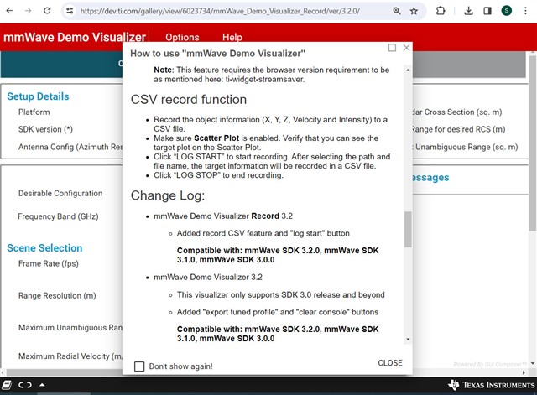This screenshot has height=395, width=537.
Task: Bookmark this page with the star icon
Action: 414,11
